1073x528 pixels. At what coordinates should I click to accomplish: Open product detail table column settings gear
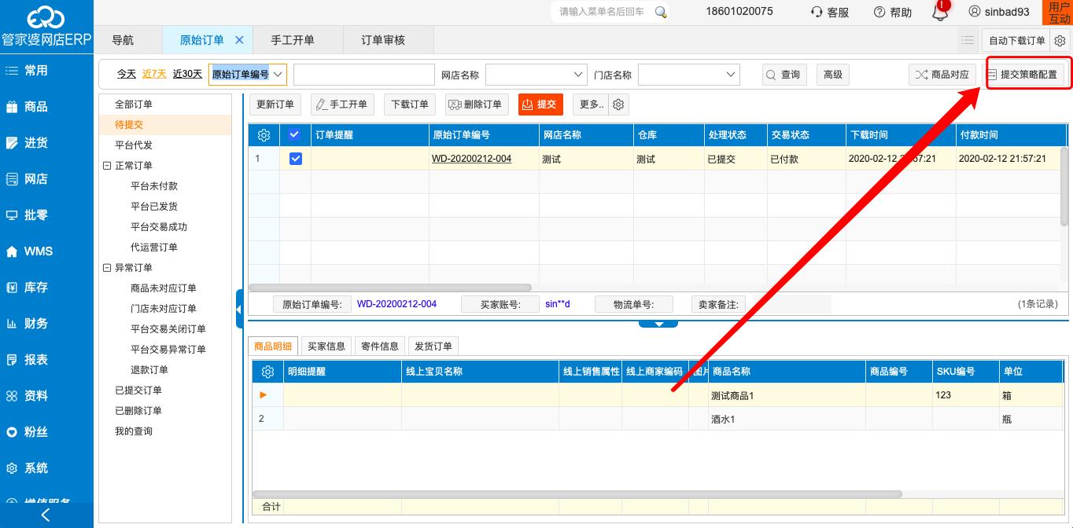click(x=267, y=372)
